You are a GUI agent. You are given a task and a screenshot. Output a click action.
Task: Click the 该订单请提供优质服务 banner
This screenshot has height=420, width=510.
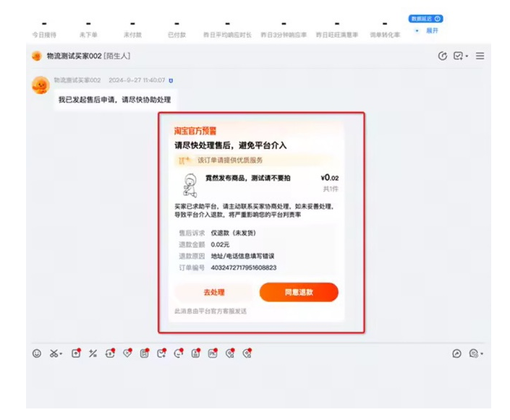point(254,160)
